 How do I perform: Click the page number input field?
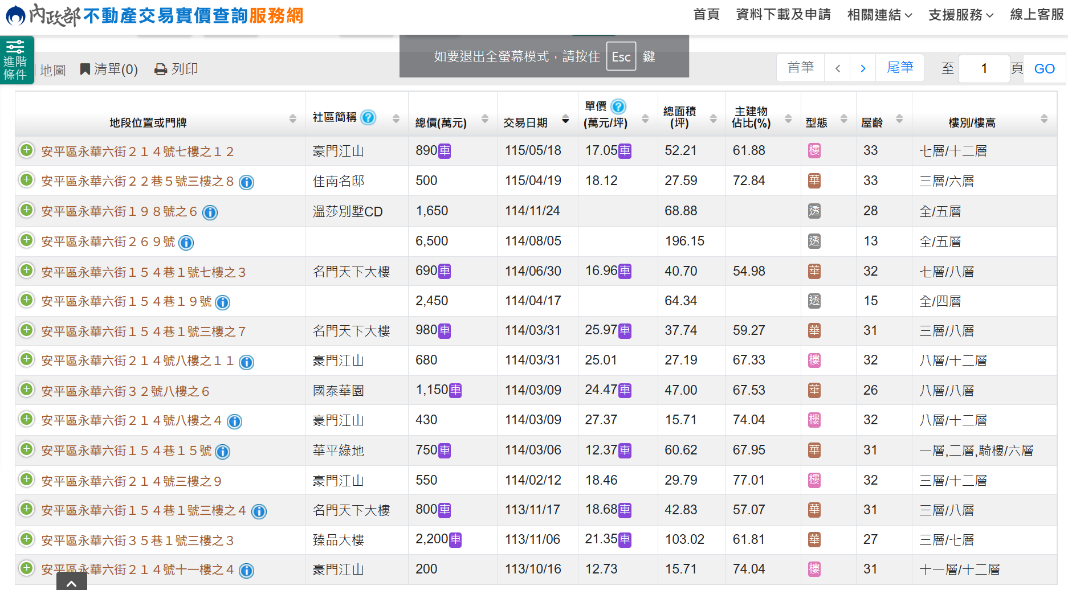(984, 69)
